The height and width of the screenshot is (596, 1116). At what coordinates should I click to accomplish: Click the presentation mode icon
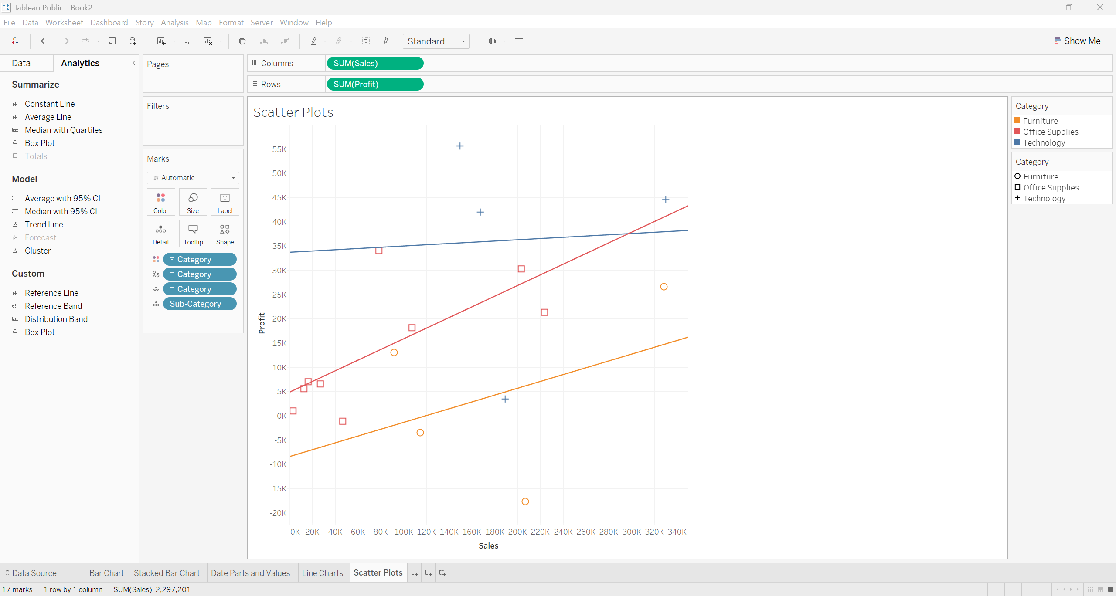point(519,41)
